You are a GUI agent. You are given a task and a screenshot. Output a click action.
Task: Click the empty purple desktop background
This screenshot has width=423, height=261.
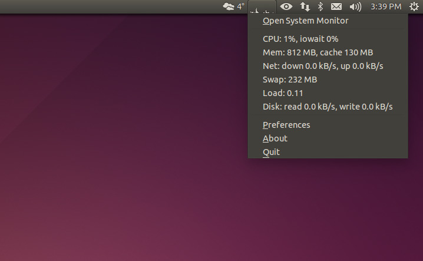click(118, 147)
